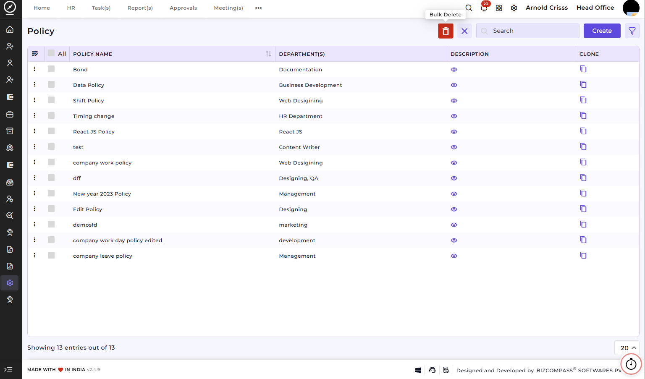Image resolution: width=645 pixels, height=379 pixels.
Task: Click the column customization grid icon in table header
Action: coord(35,54)
